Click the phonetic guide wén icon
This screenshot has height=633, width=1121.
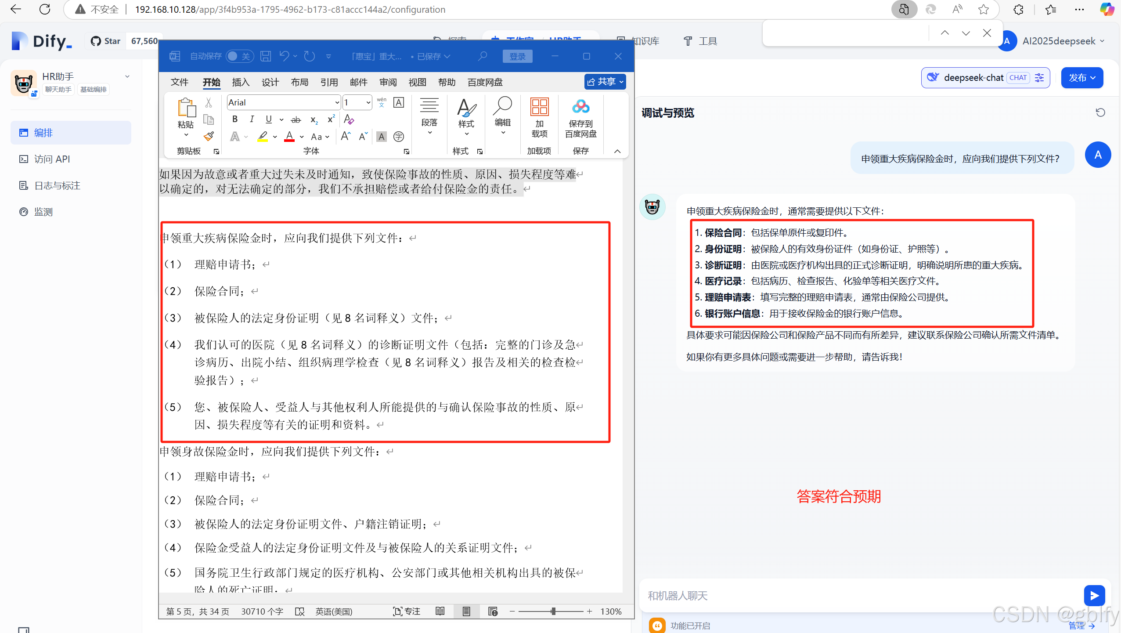click(x=382, y=102)
